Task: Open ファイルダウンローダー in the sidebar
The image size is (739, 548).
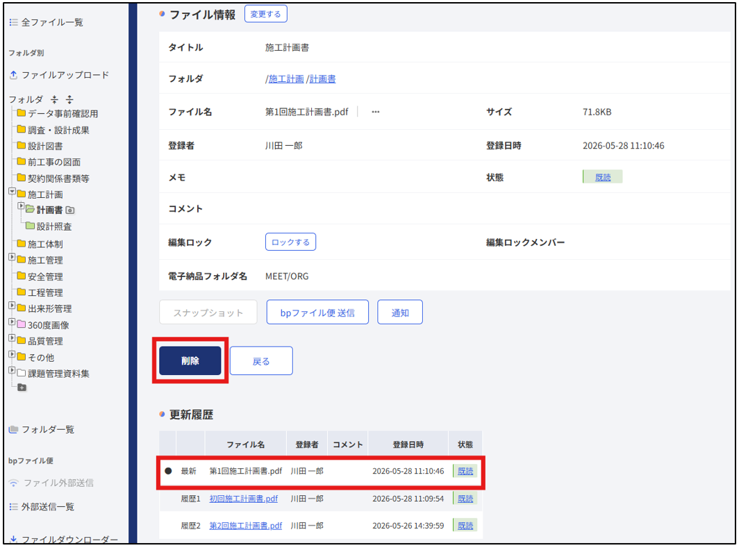Action: pyautogui.click(x=69, y=539)
